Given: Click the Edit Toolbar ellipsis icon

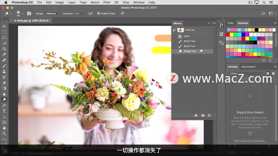Looking at the screenshot, I should click(4, 139).
